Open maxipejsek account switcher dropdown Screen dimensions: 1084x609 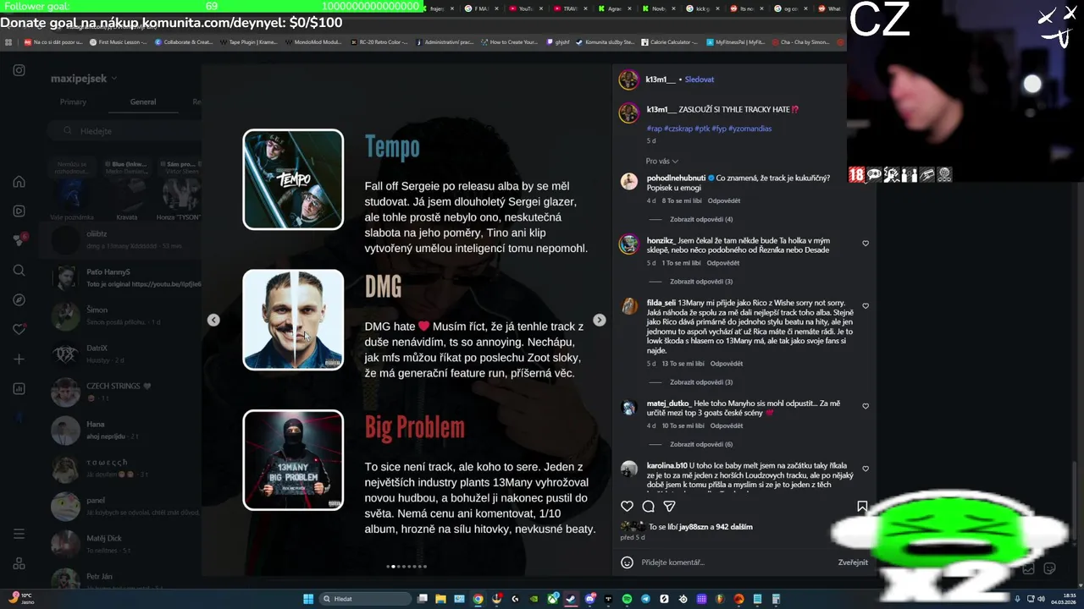click(84, 79)
